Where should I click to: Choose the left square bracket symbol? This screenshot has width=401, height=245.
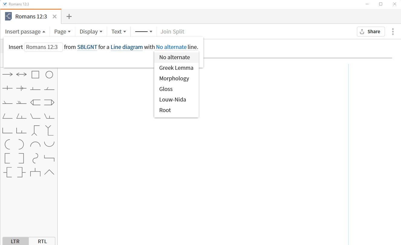(x=8, y=158)
